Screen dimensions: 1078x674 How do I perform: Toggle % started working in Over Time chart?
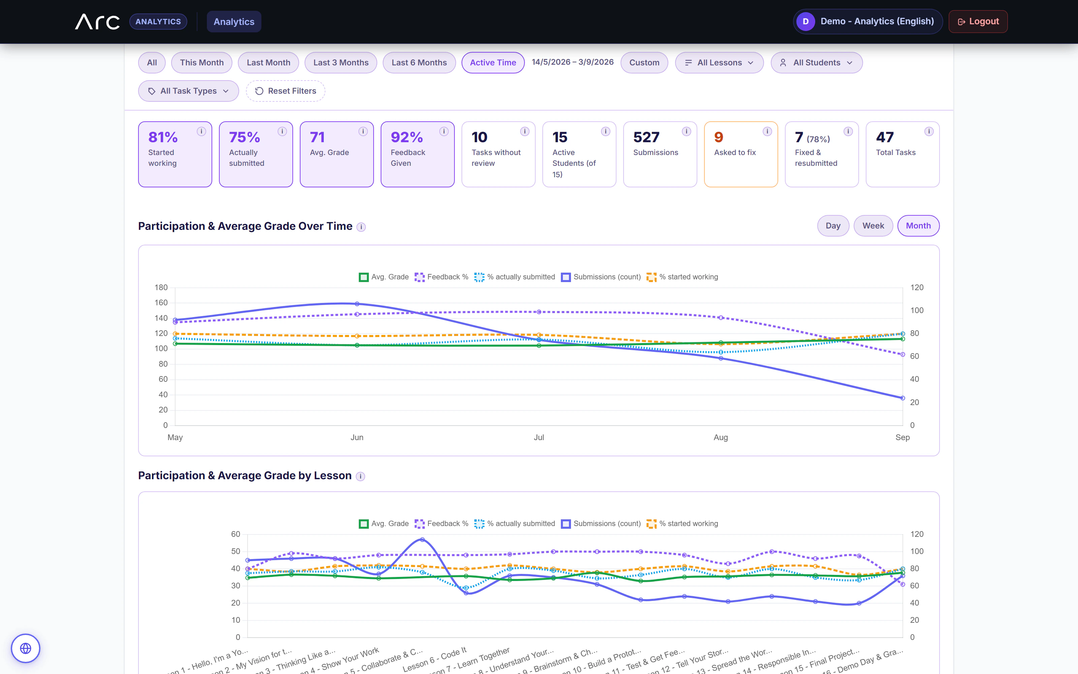tap(682, 277)
